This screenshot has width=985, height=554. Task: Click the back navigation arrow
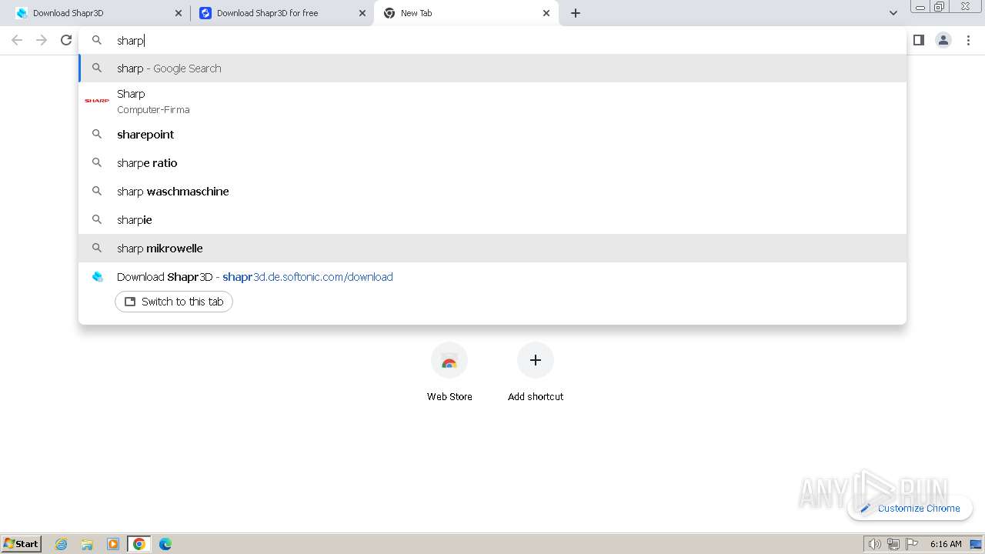[x=17, y=40]
